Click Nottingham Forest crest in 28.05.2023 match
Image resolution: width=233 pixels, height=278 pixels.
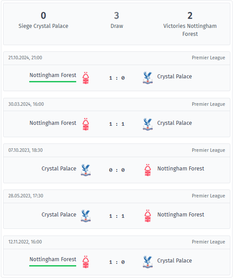(148, 216)
